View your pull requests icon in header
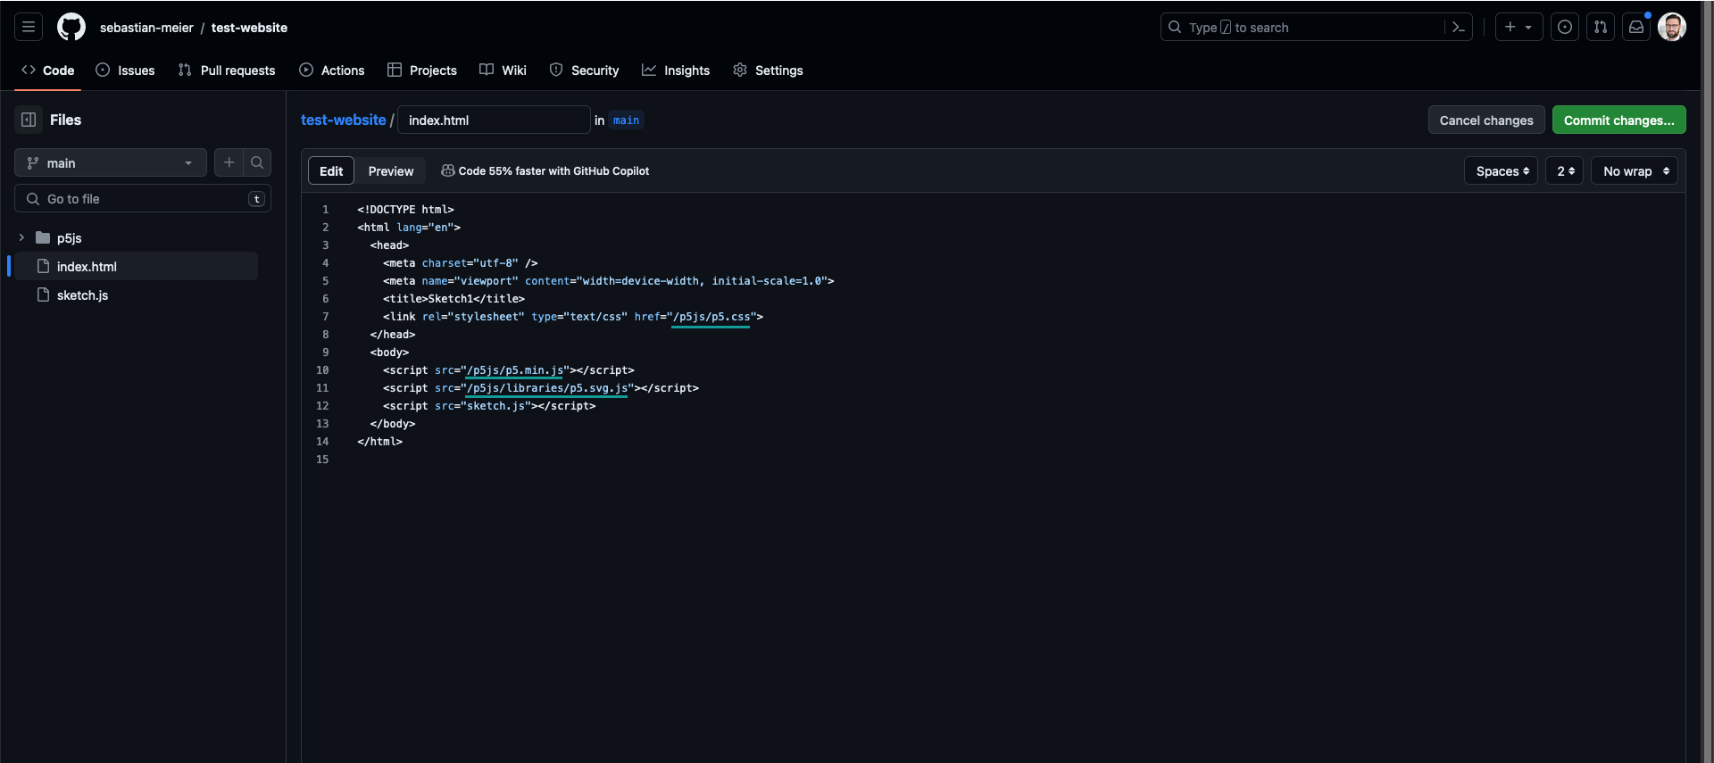The width and height of the screenshot is (1714, 763). pos(1601,27)
